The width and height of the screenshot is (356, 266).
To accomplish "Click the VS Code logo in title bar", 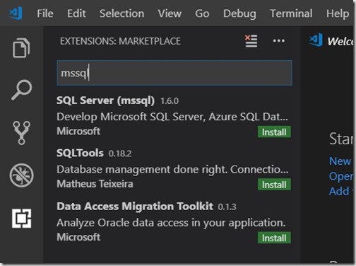I will click(16, 13).
